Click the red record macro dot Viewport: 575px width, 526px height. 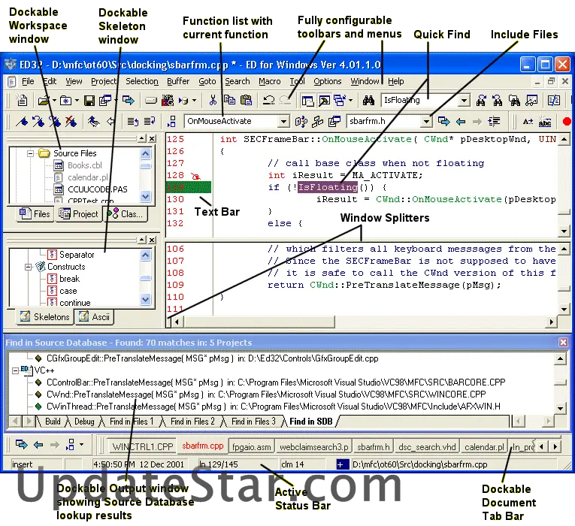(567, 121)
